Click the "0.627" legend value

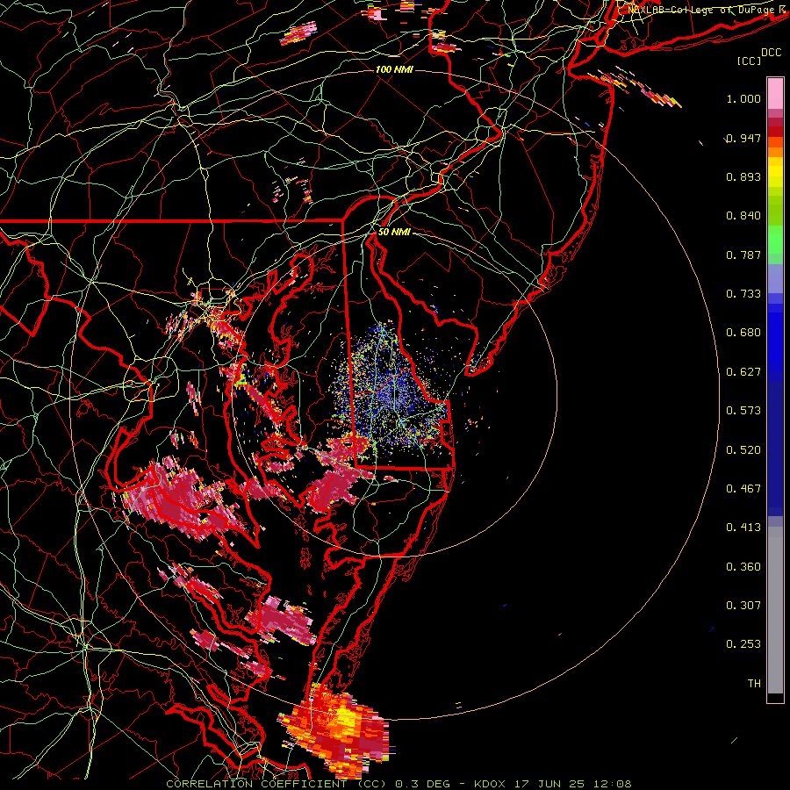coord(743,372)
